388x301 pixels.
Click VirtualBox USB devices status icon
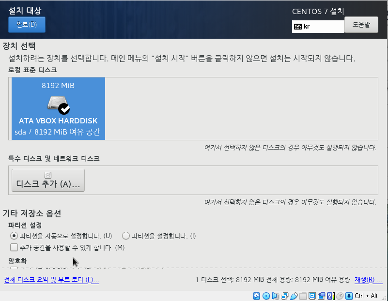click(294, 296)
